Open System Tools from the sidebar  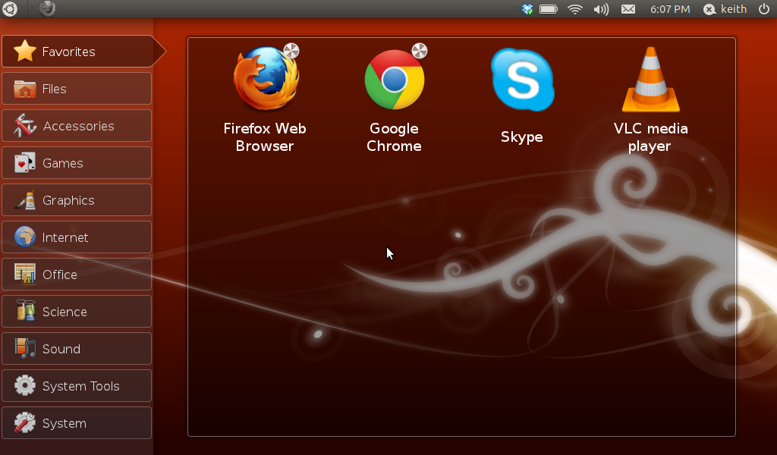76,385
